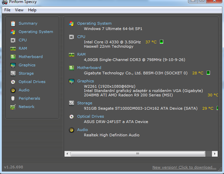Click the Graphics monitor icon in summary panel
The width and height of the screenshot is (224, 174).
[x=72, y=81]
